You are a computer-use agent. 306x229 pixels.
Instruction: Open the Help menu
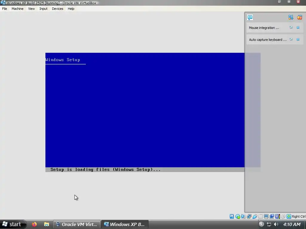click(x=71, y=9)
